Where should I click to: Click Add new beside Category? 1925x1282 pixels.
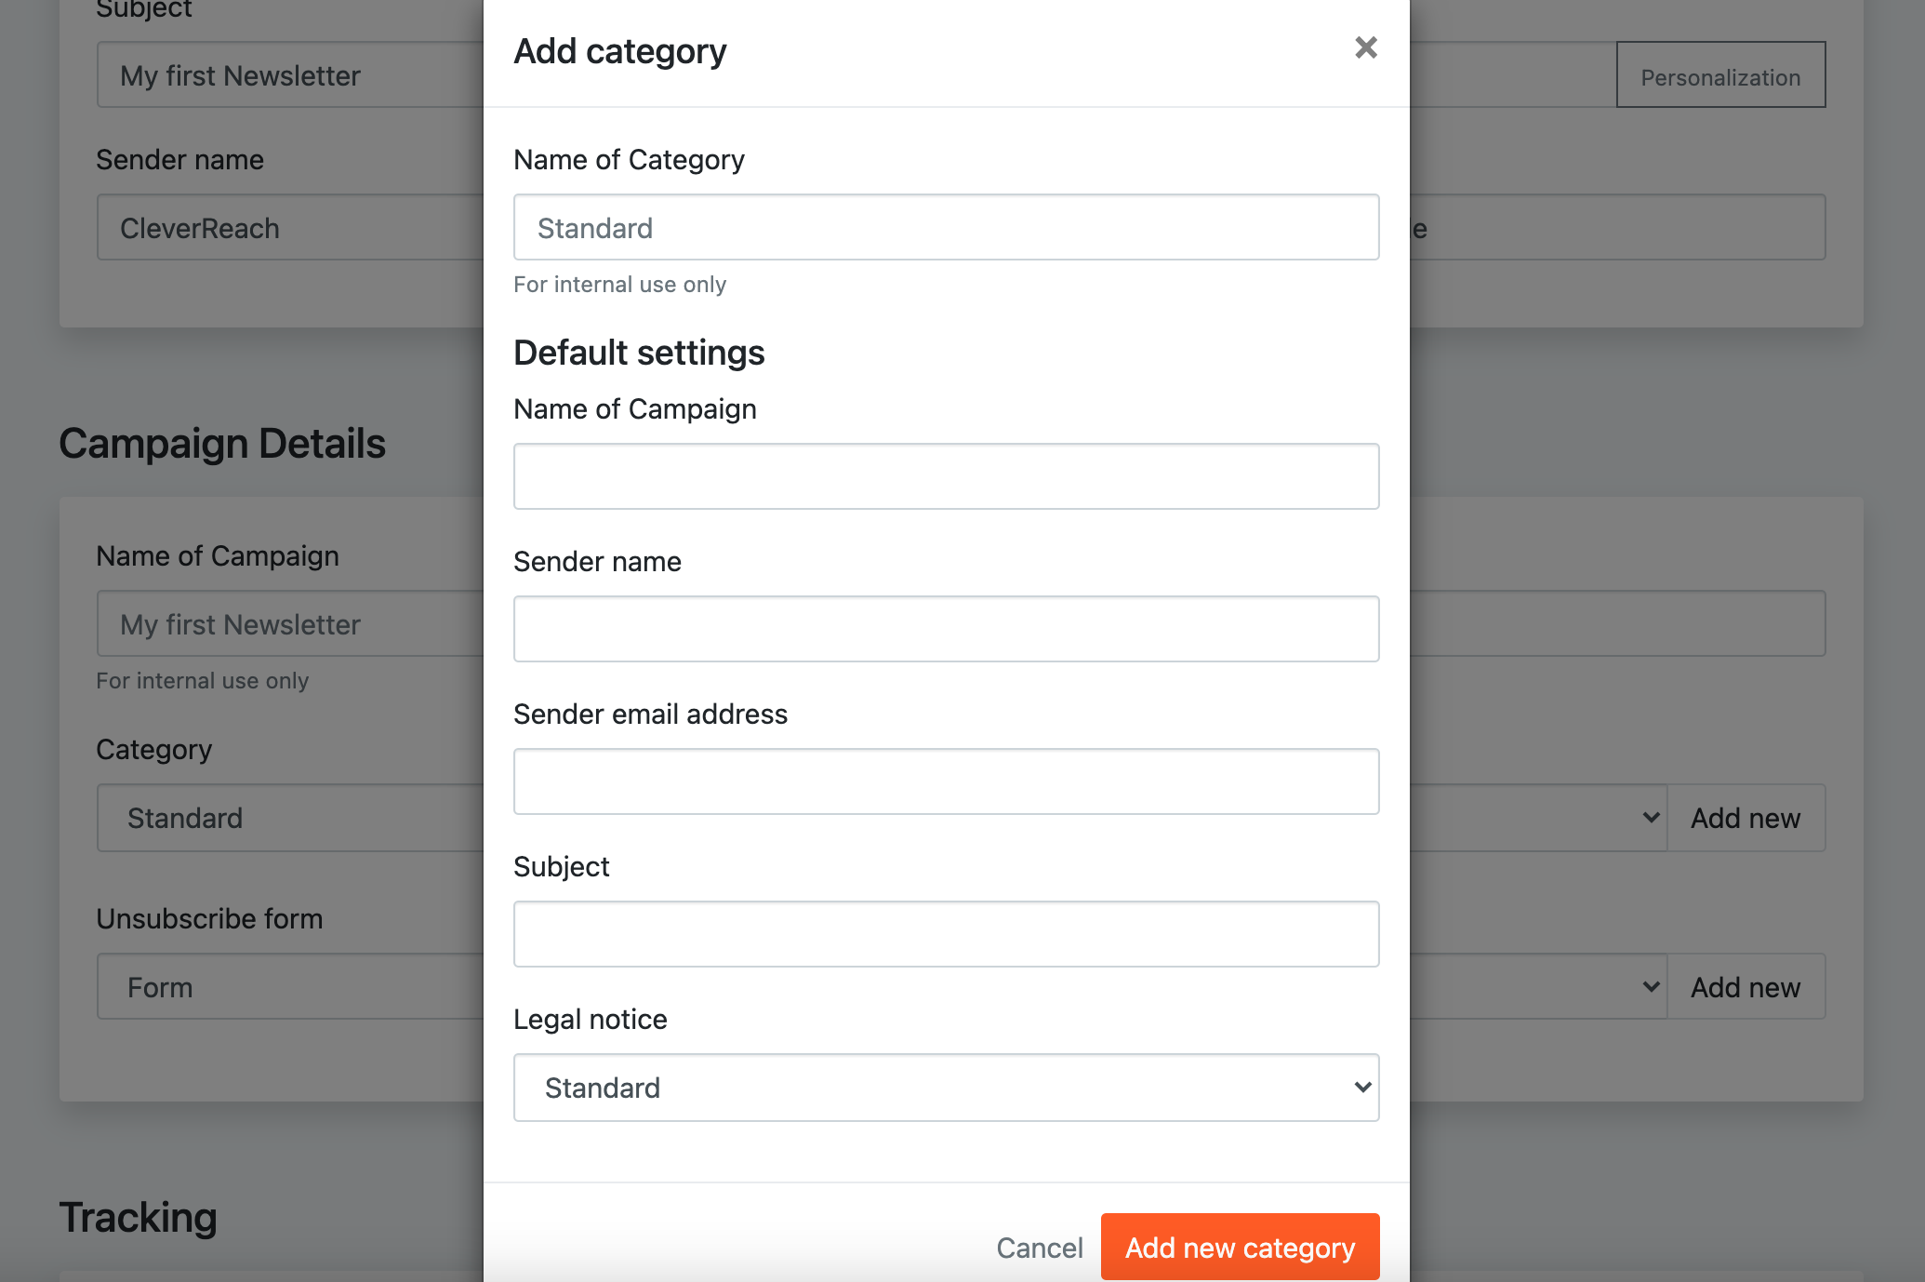(x=1746, y=818)
